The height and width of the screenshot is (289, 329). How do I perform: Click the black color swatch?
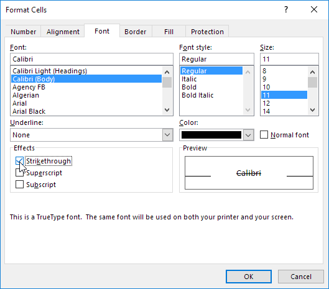(x=211, y=135)
